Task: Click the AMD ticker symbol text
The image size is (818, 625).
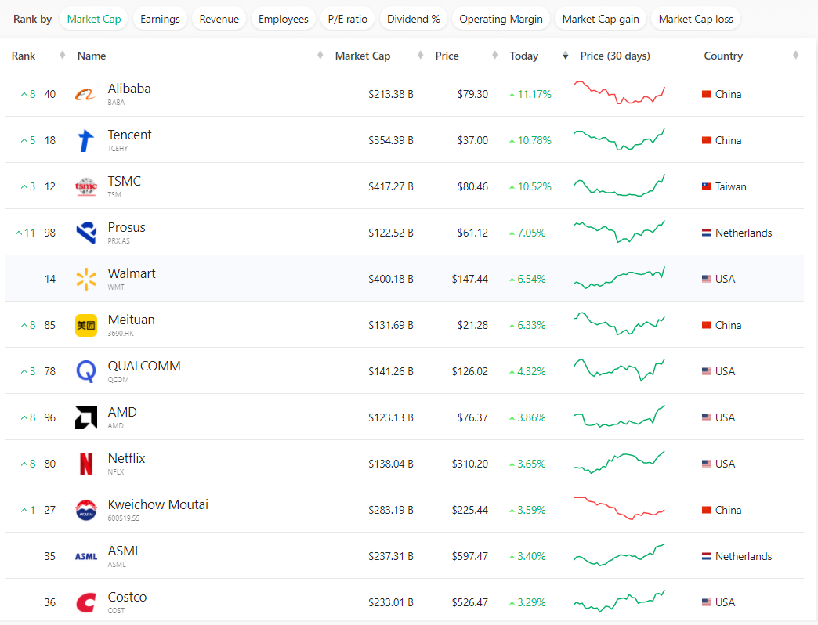Action: pos(115,426)
